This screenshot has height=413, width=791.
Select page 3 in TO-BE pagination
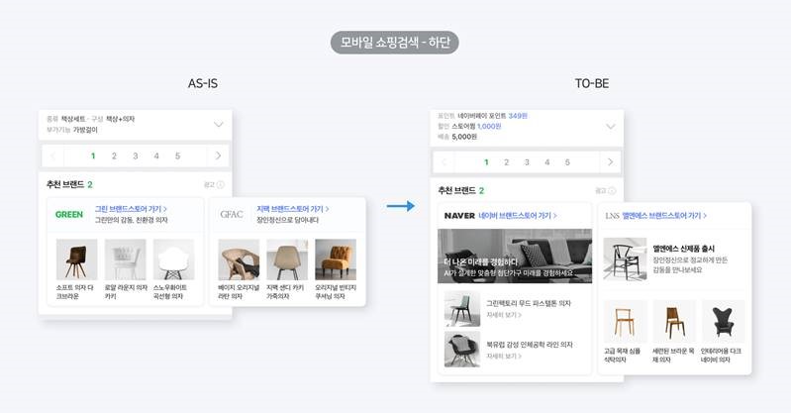tap(527, 162)
